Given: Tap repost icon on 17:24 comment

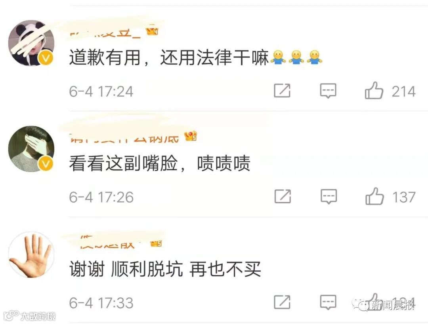Looking at the screenshot, I should [x=282, y=91].
